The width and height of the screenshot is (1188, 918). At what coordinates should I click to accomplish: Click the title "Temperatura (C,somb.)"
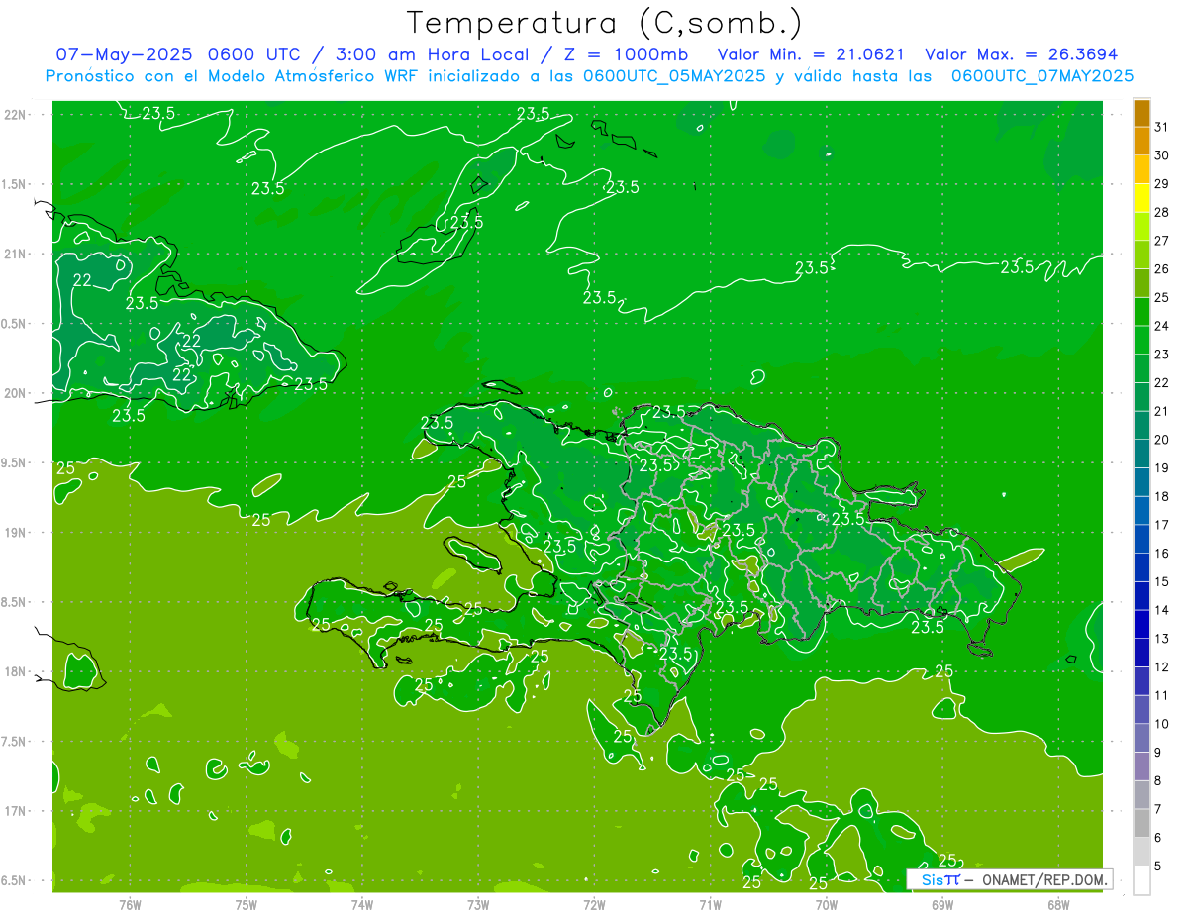604,23
